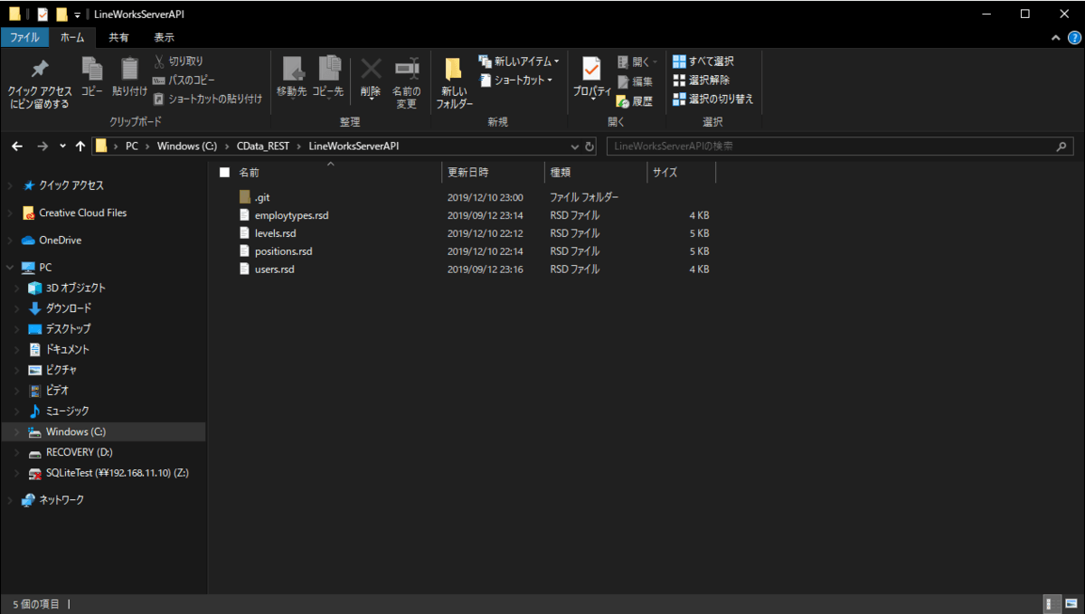This screenshot has height=614, width=1085.
Task: Click Select all (すべて選択)
Action: pos(703,61)
